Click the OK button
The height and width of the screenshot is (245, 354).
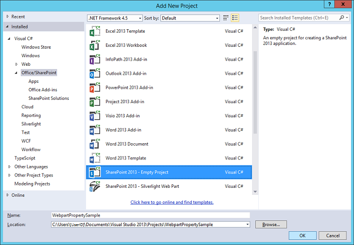pyautogui.click(x=303, y=236)
